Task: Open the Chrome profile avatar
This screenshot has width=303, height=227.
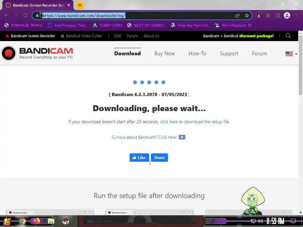Action: [287, 15]
